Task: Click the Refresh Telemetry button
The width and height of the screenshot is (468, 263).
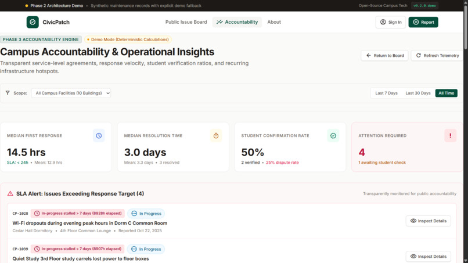Action: point(437,56)
